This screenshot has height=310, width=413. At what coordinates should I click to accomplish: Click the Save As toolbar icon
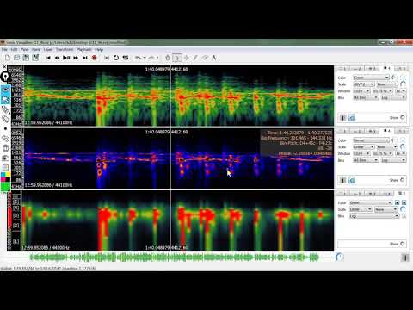(35, 58)
